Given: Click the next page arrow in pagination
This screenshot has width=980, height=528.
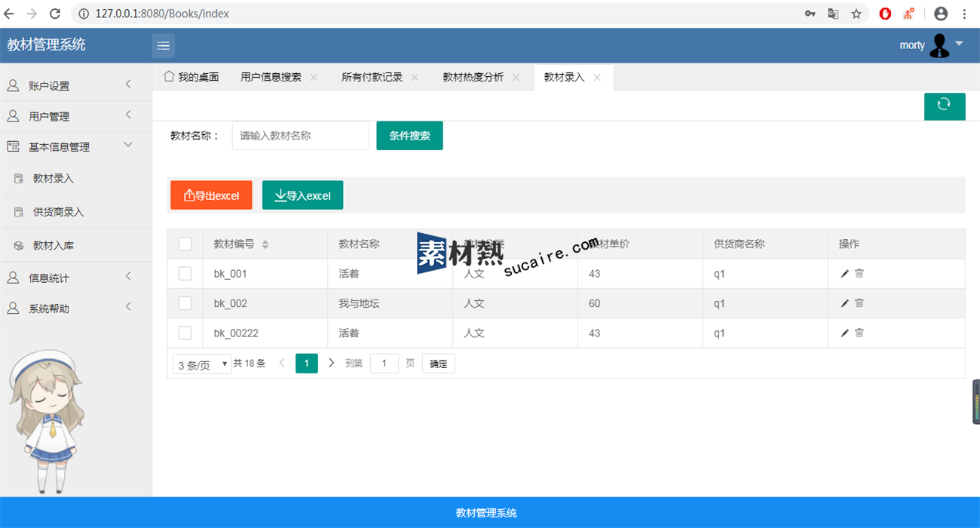Looking at the screenshot, I should pyautogui.click(x=331, y=364).
